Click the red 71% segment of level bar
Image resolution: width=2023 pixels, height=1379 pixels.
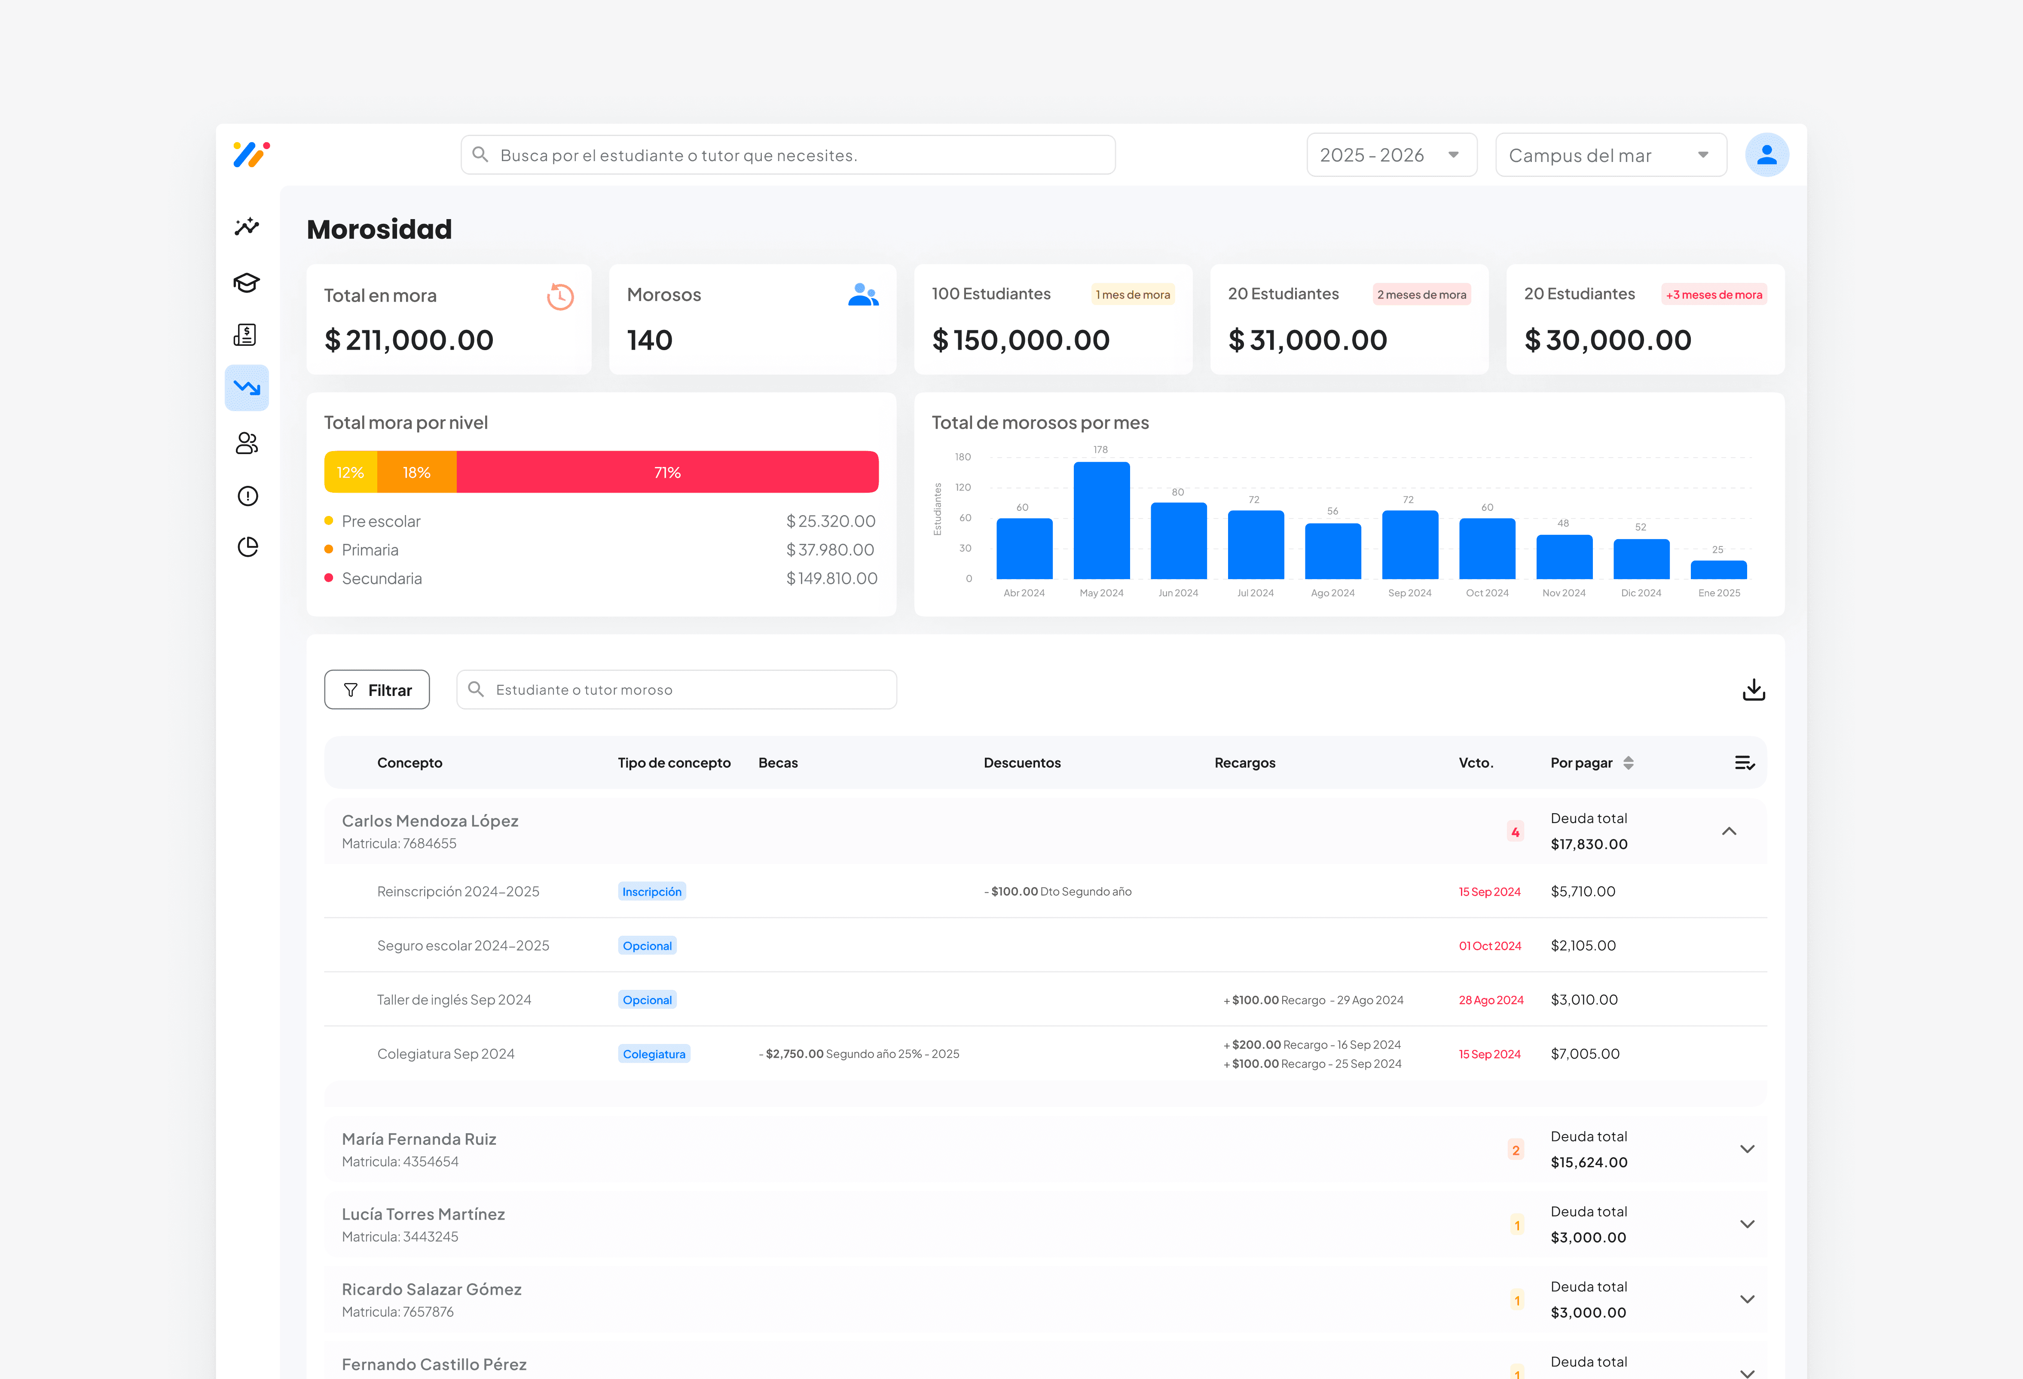668,473
